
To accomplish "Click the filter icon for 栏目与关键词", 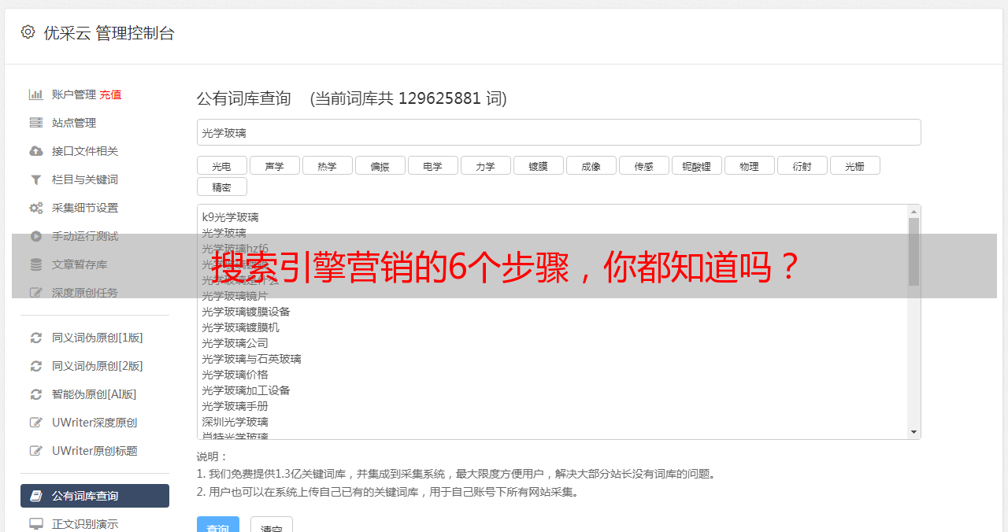I will pyautogui.click(x=36, y=179).
